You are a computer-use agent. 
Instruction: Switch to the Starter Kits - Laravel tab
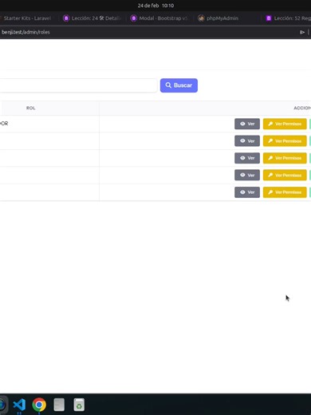click(x=26, y=18)
